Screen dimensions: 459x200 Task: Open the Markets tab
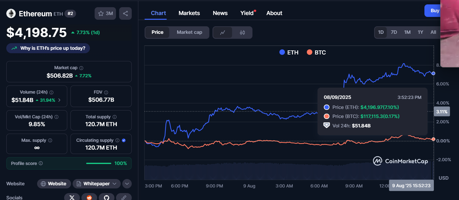tap(189, 13)
